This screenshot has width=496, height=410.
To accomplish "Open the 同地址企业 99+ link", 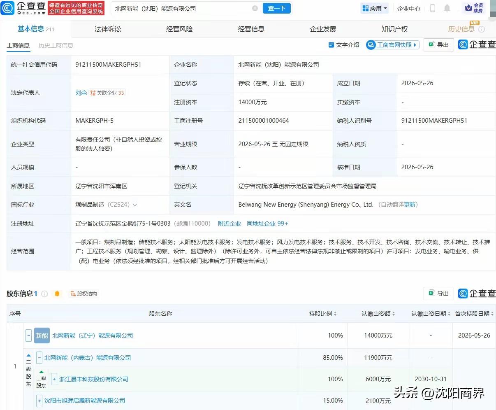I will click(x=267, y=224).
